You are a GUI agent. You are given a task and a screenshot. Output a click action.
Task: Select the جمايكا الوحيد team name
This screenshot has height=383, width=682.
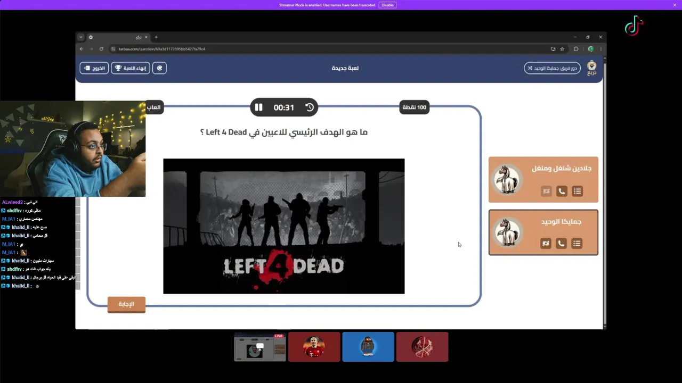(561, 221)
